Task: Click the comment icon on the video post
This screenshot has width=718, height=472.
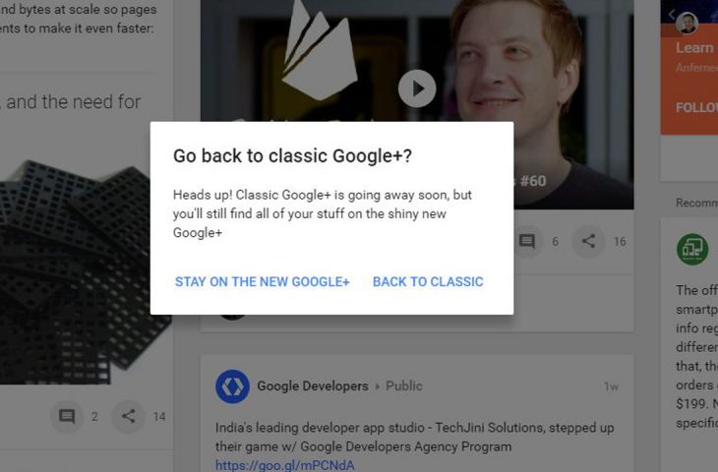Action: click(x=527, y=241)
